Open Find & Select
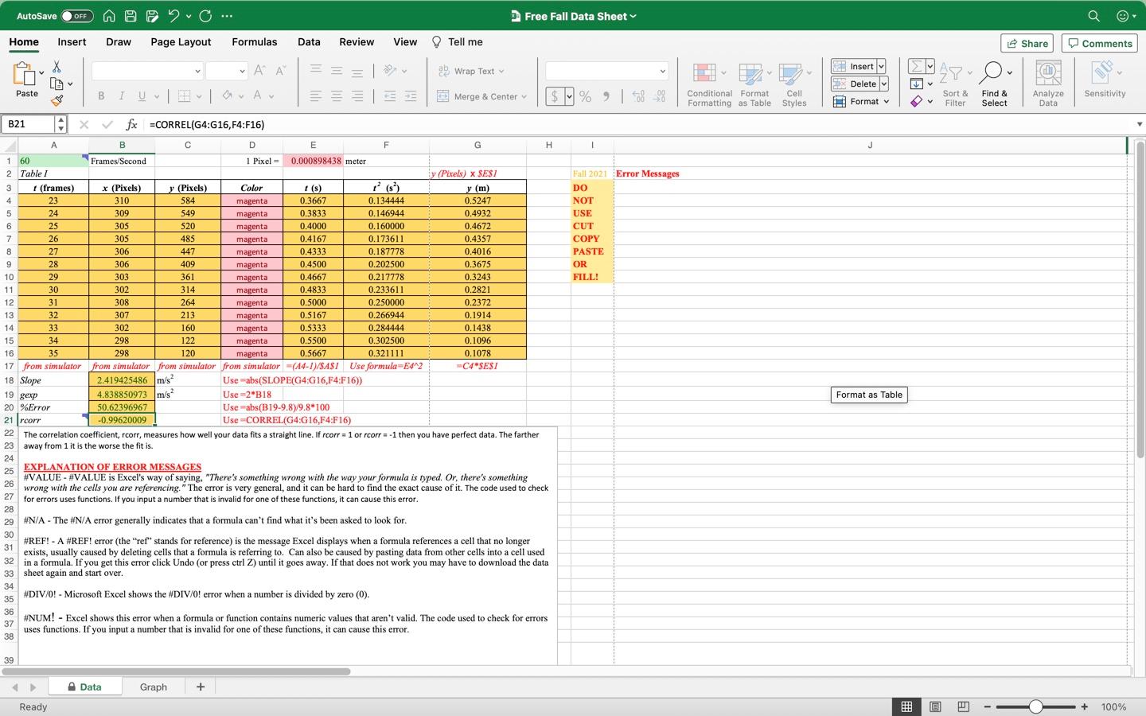This screenshot has height=716, width=1146. pyautogui.click(x=995, y=84)
